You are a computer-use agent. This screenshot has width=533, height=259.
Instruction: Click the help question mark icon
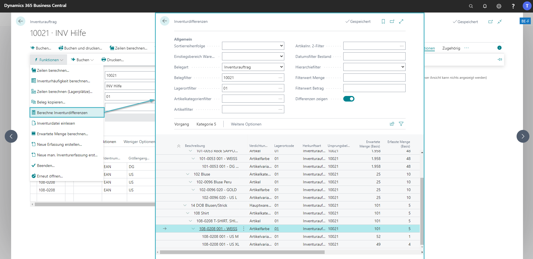click(x=513, y=6)
